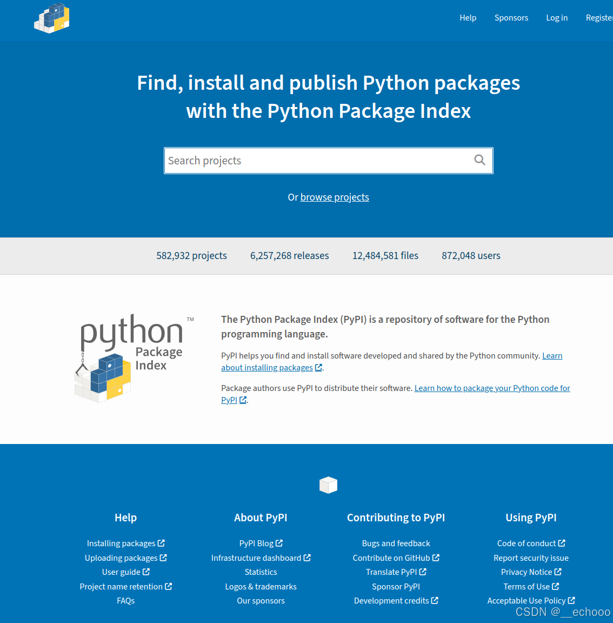Open the FAQs footer link
Viewport: 613px width, 623px height.
125,601
